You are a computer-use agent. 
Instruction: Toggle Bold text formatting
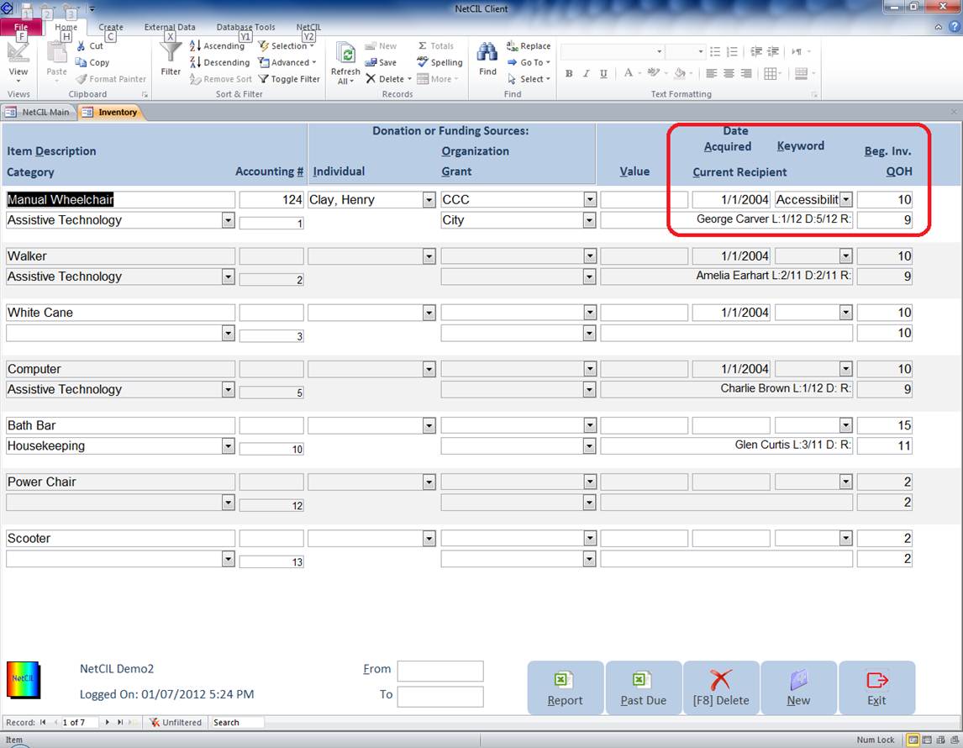pos(569,74)
